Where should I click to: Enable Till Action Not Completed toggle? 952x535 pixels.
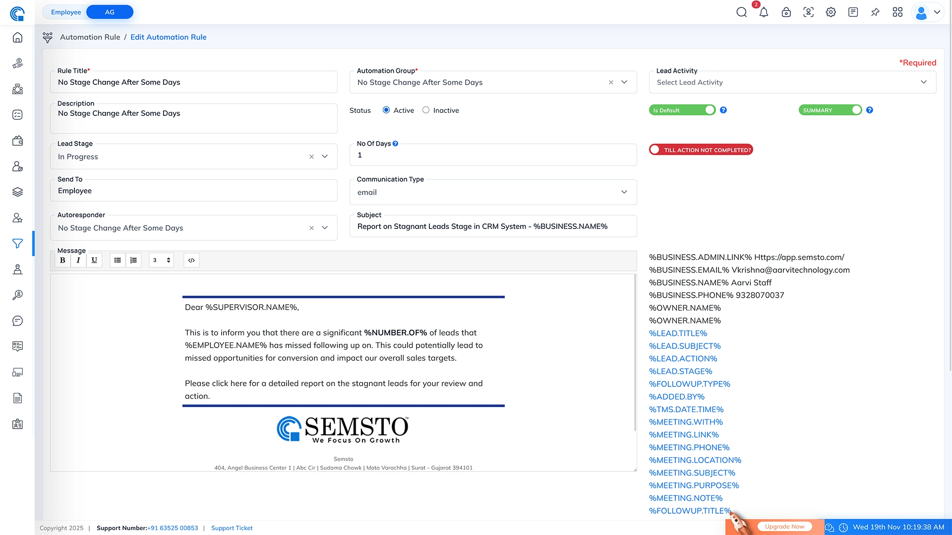click(700, 150)
